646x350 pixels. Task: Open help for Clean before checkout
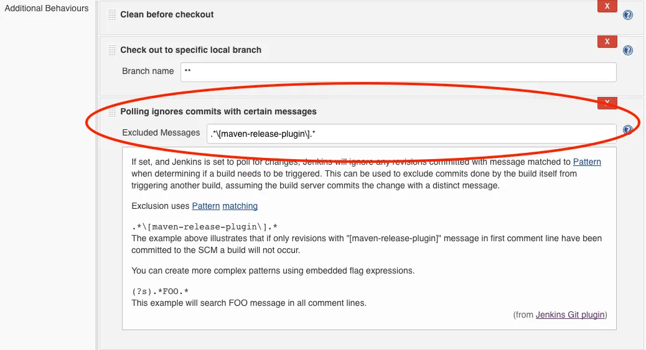click(628, 15)
